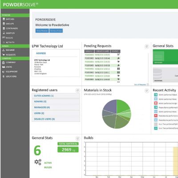Click the Containers sidebar icon
The width and height of the screenshot is (178, 178).
[4, 28]
